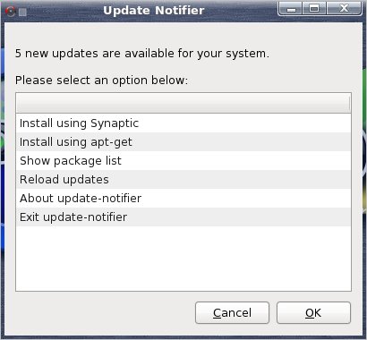This screenshot has height=340, width=367.
Task: Click the Cancel button
Action: (232, 313)
